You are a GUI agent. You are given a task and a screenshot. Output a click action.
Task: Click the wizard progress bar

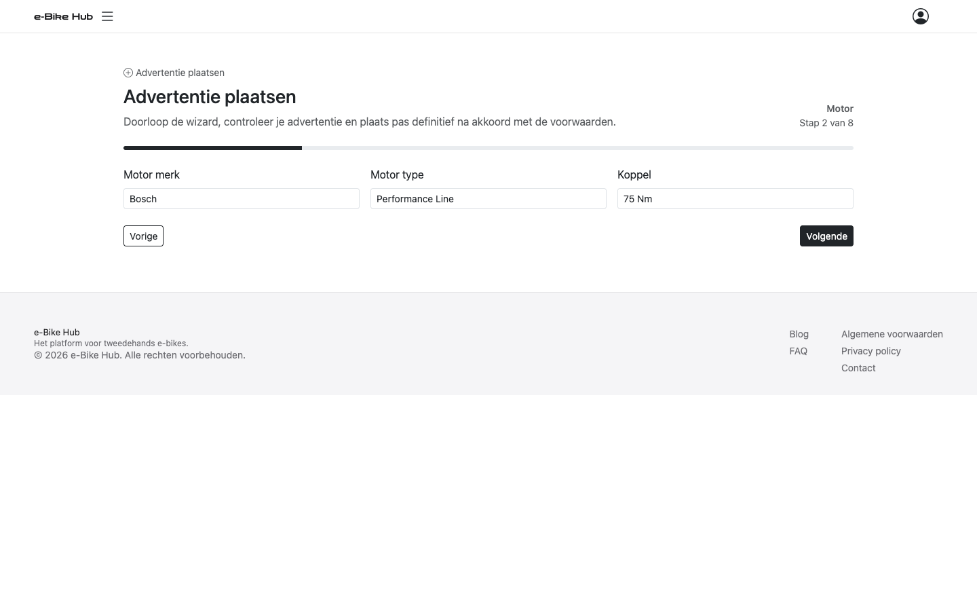pyautogui.click(x=488, y=148)
